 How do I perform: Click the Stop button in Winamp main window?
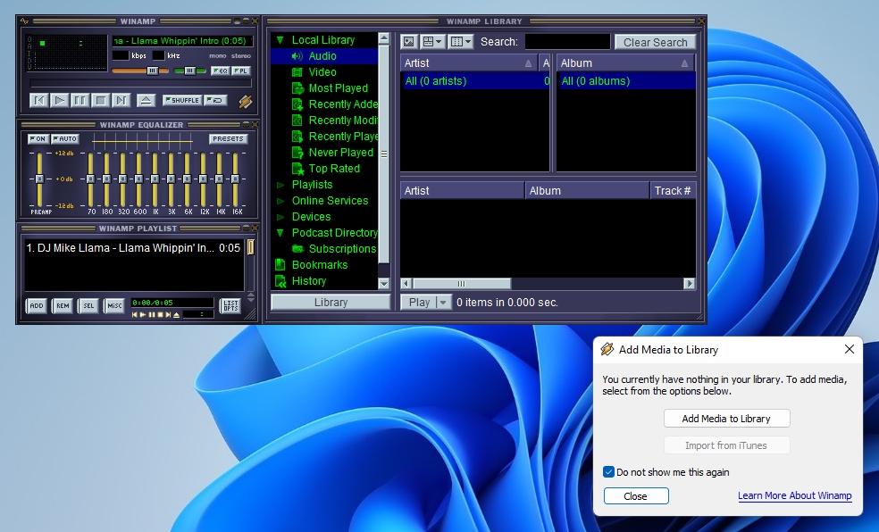pyautogui.click(x=100, y=100)
